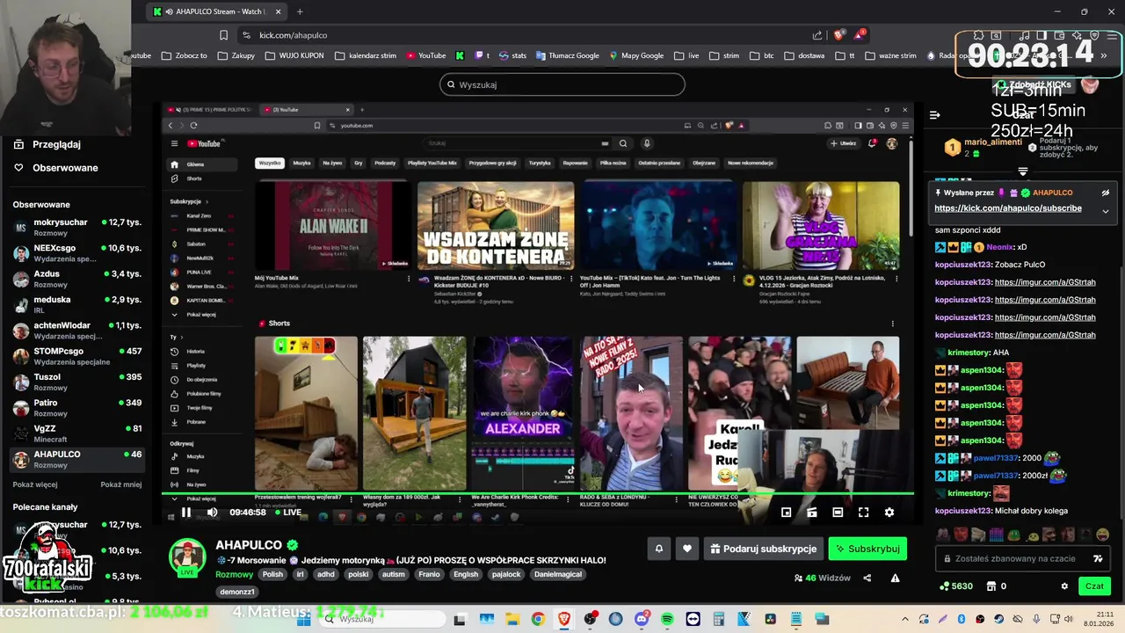Click the Podaruj subskrypcje button

point(764,549)
